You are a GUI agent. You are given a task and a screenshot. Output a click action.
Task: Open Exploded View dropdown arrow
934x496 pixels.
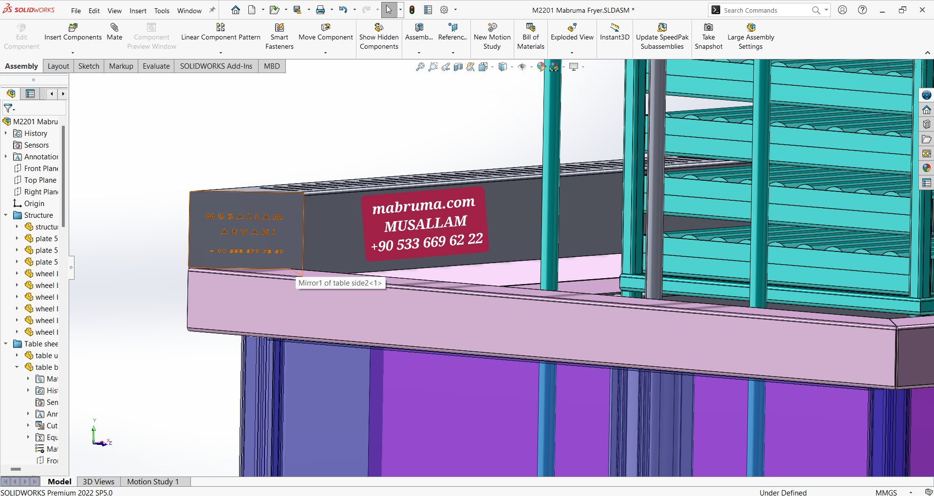(572, 53)
